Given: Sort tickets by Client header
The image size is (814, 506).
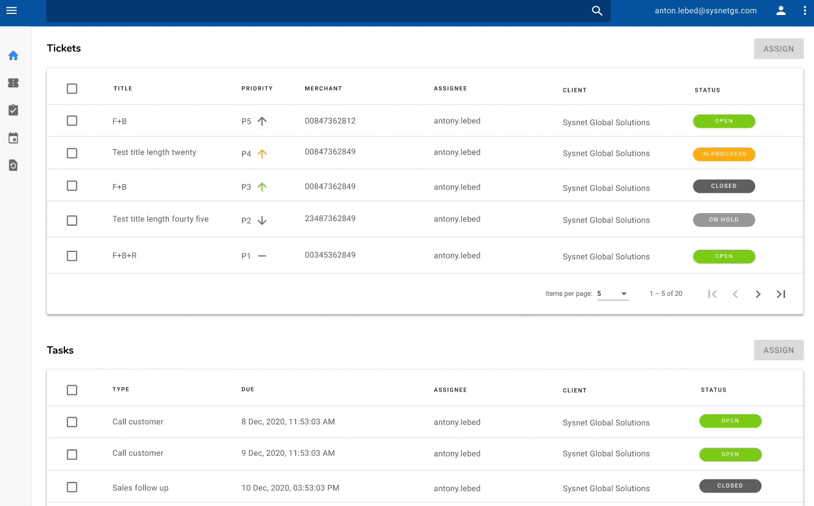Looking at the screenshot, I should click(x=574, y=90).
